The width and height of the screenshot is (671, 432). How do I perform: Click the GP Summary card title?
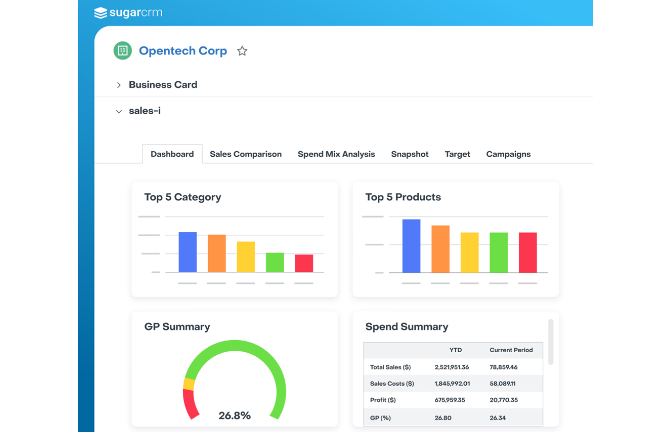(177, 327)
